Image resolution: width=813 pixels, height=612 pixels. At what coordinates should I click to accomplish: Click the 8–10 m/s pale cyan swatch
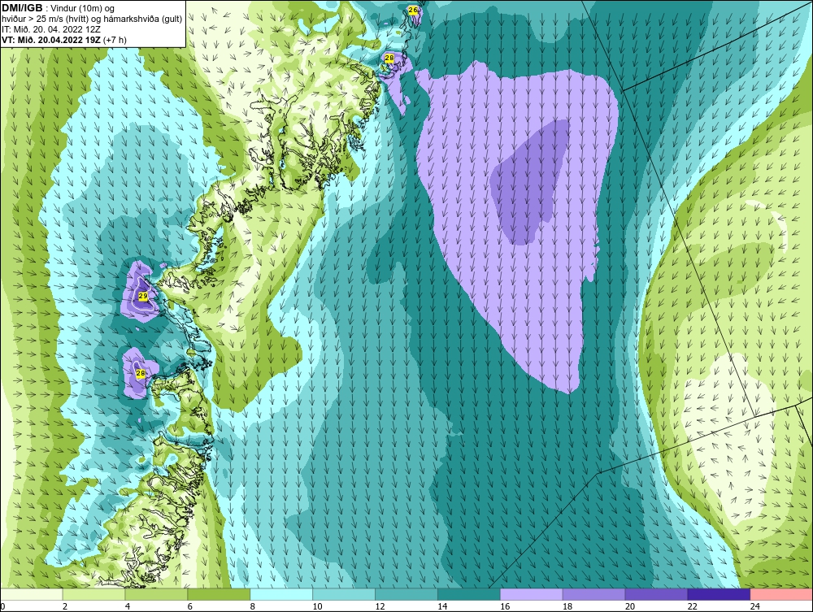(281, 594)
